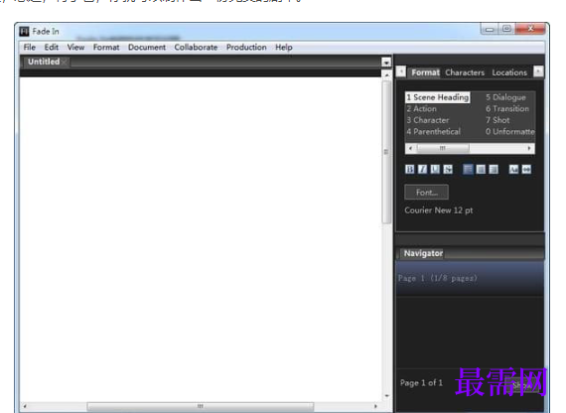Select the 3 Character element

[x=428, y=120]
